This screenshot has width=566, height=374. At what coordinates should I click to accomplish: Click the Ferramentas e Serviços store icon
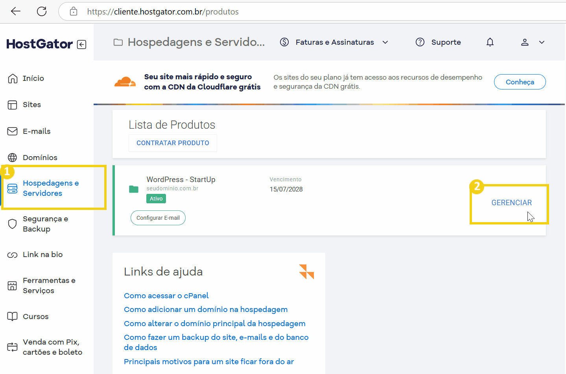point(13,286)
